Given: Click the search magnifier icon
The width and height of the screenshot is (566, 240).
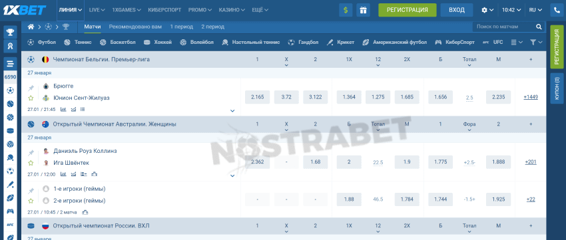Looking at the screenshot, I should pos(539,27).
